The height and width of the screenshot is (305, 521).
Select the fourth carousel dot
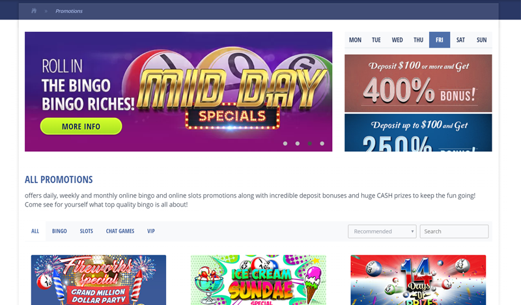point(322,143)
